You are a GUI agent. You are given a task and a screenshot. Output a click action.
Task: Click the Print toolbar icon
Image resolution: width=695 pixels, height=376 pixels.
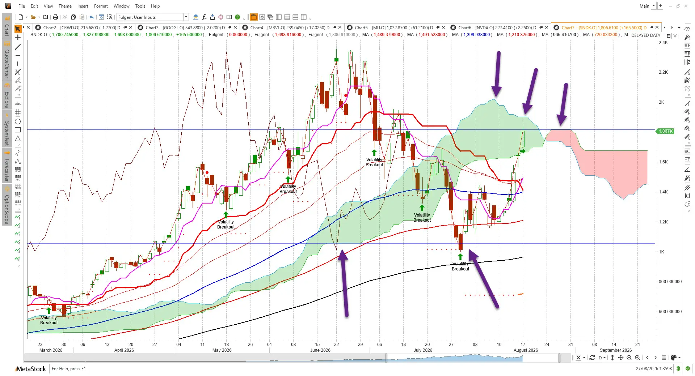click(55, 17)
